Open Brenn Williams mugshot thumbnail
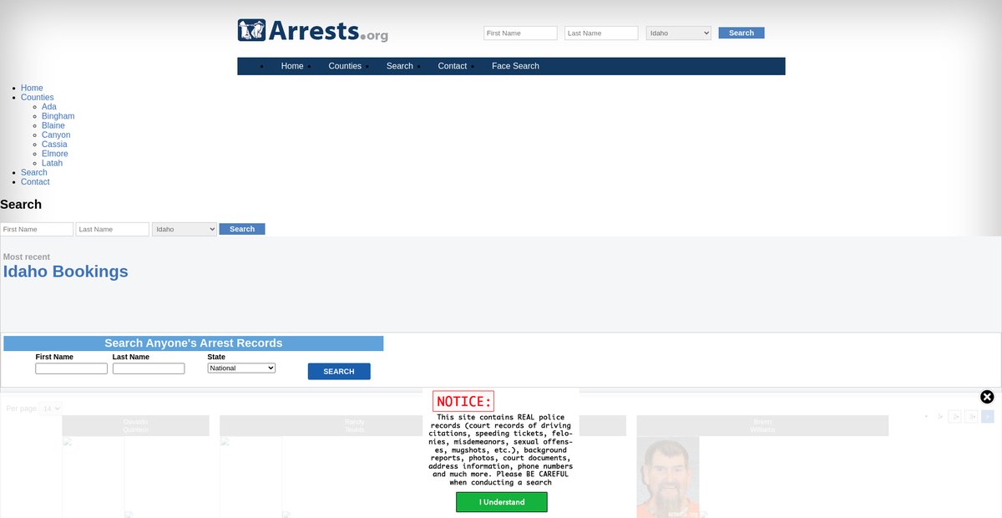 (668, 477)
